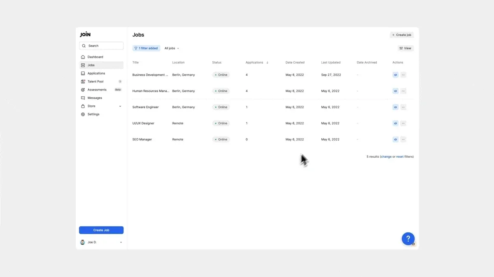
Task: Open the SEO Manager job title
Action: tap(142, 140)
